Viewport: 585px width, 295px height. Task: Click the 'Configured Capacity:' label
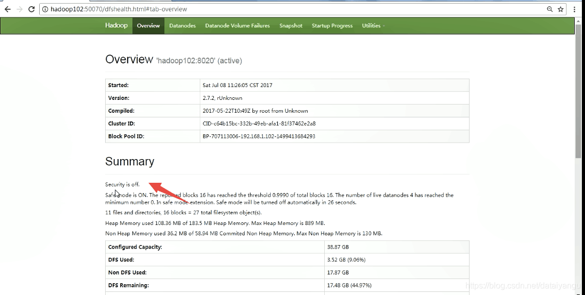(x=135, y=247)
